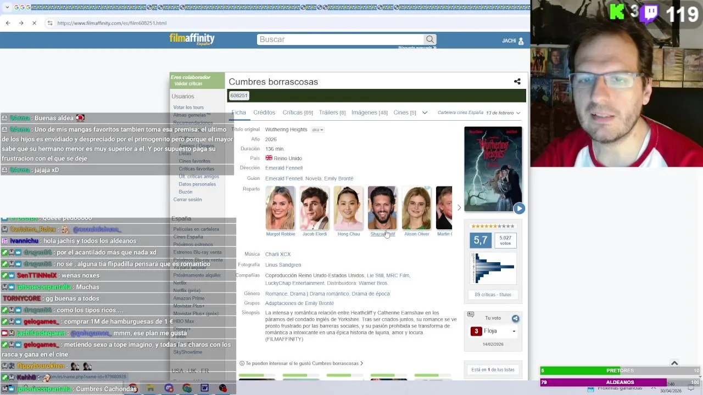703x395 pixels.
Task: Switch to the Ficha tab
Action: (x=238, y=112)
